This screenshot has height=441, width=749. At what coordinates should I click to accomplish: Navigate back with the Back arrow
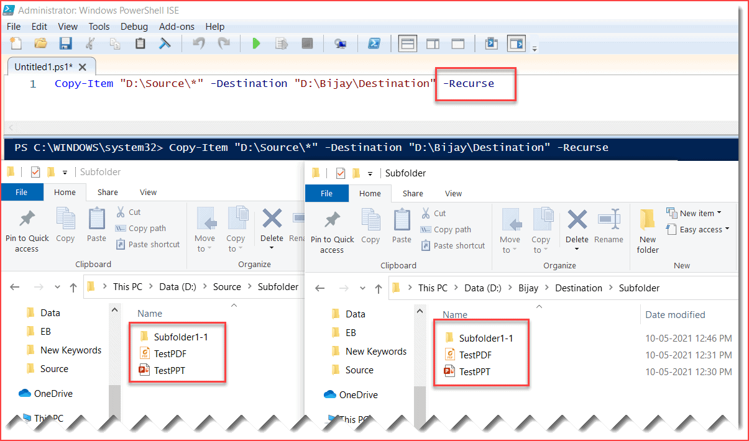320,288
